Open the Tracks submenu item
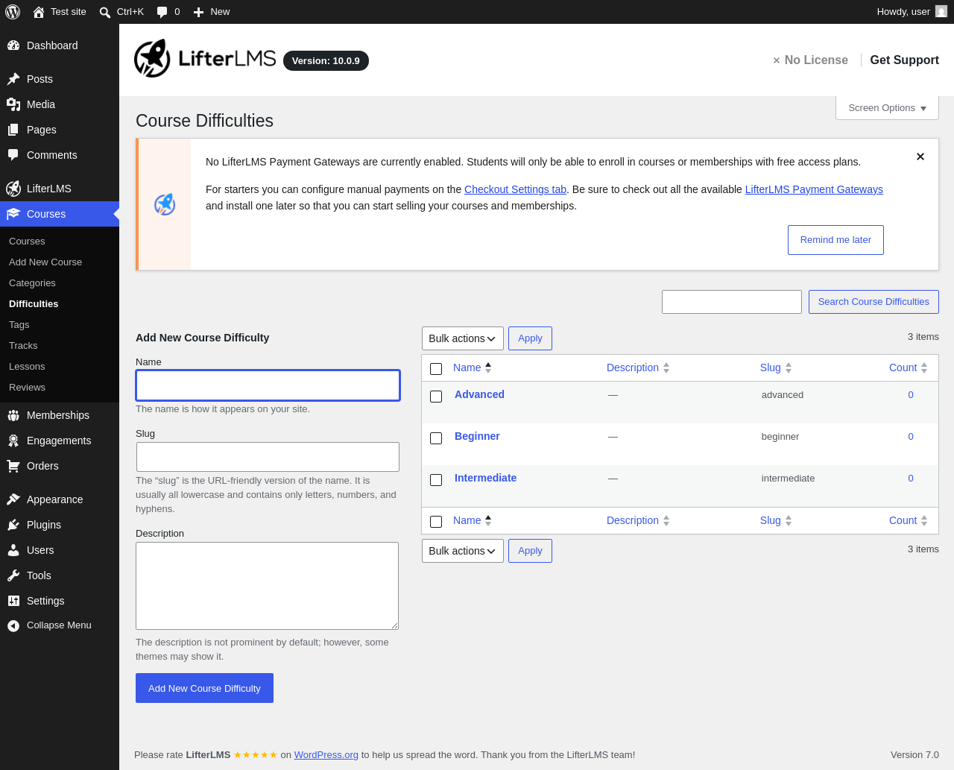Image resolution: width=954 pixels, height=770 pixels. (x=23, y=346)
